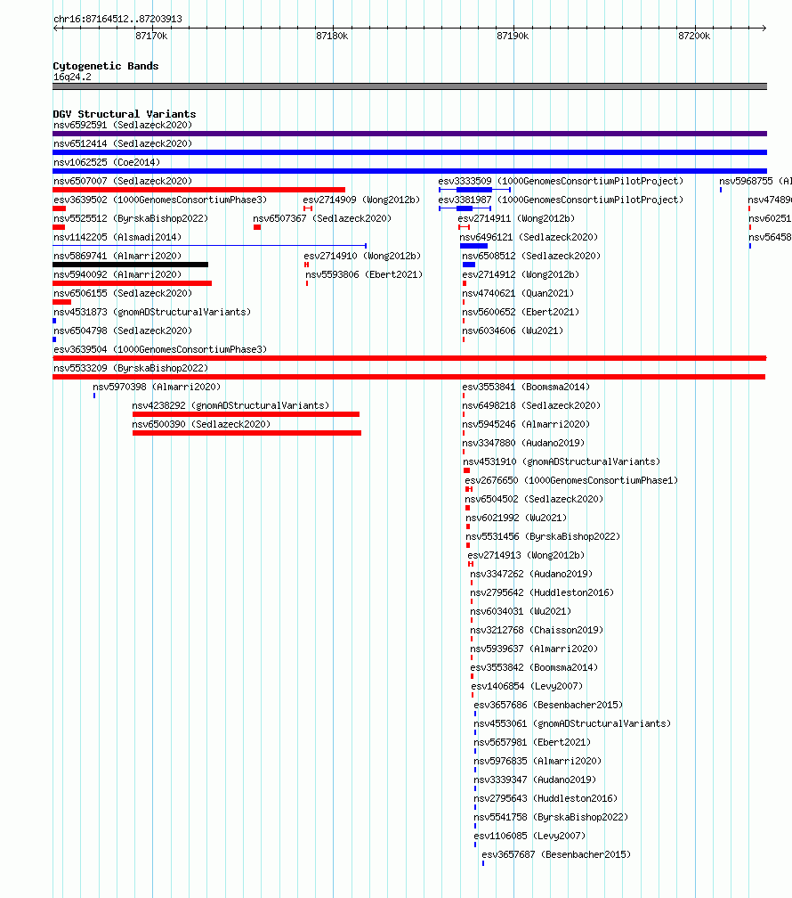Select the red nsv4238292 variant bar
792x898 pixels.
point(246,414)
